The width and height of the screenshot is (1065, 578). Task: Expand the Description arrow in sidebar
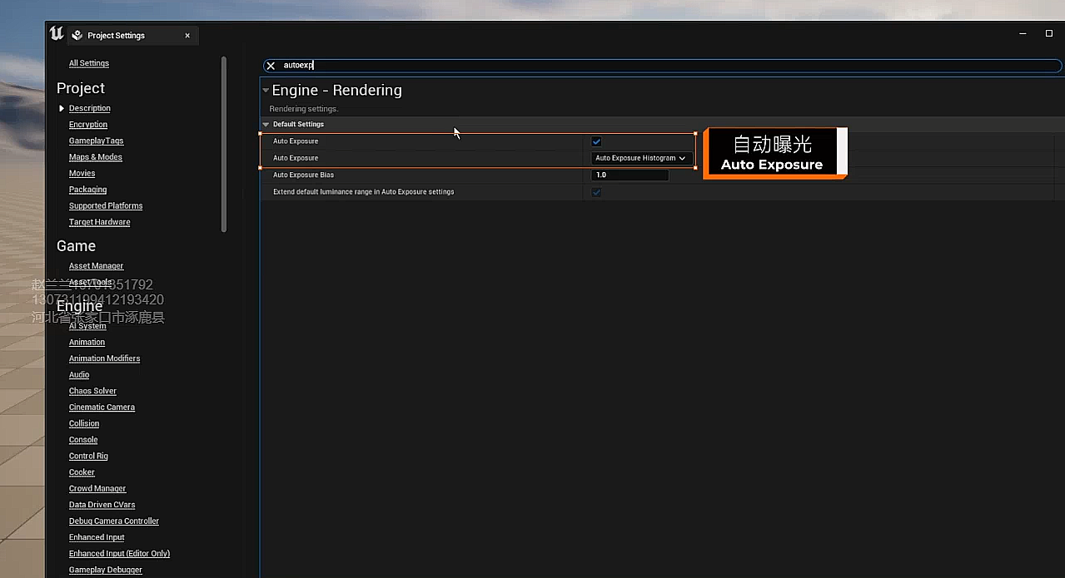point(62,108)
